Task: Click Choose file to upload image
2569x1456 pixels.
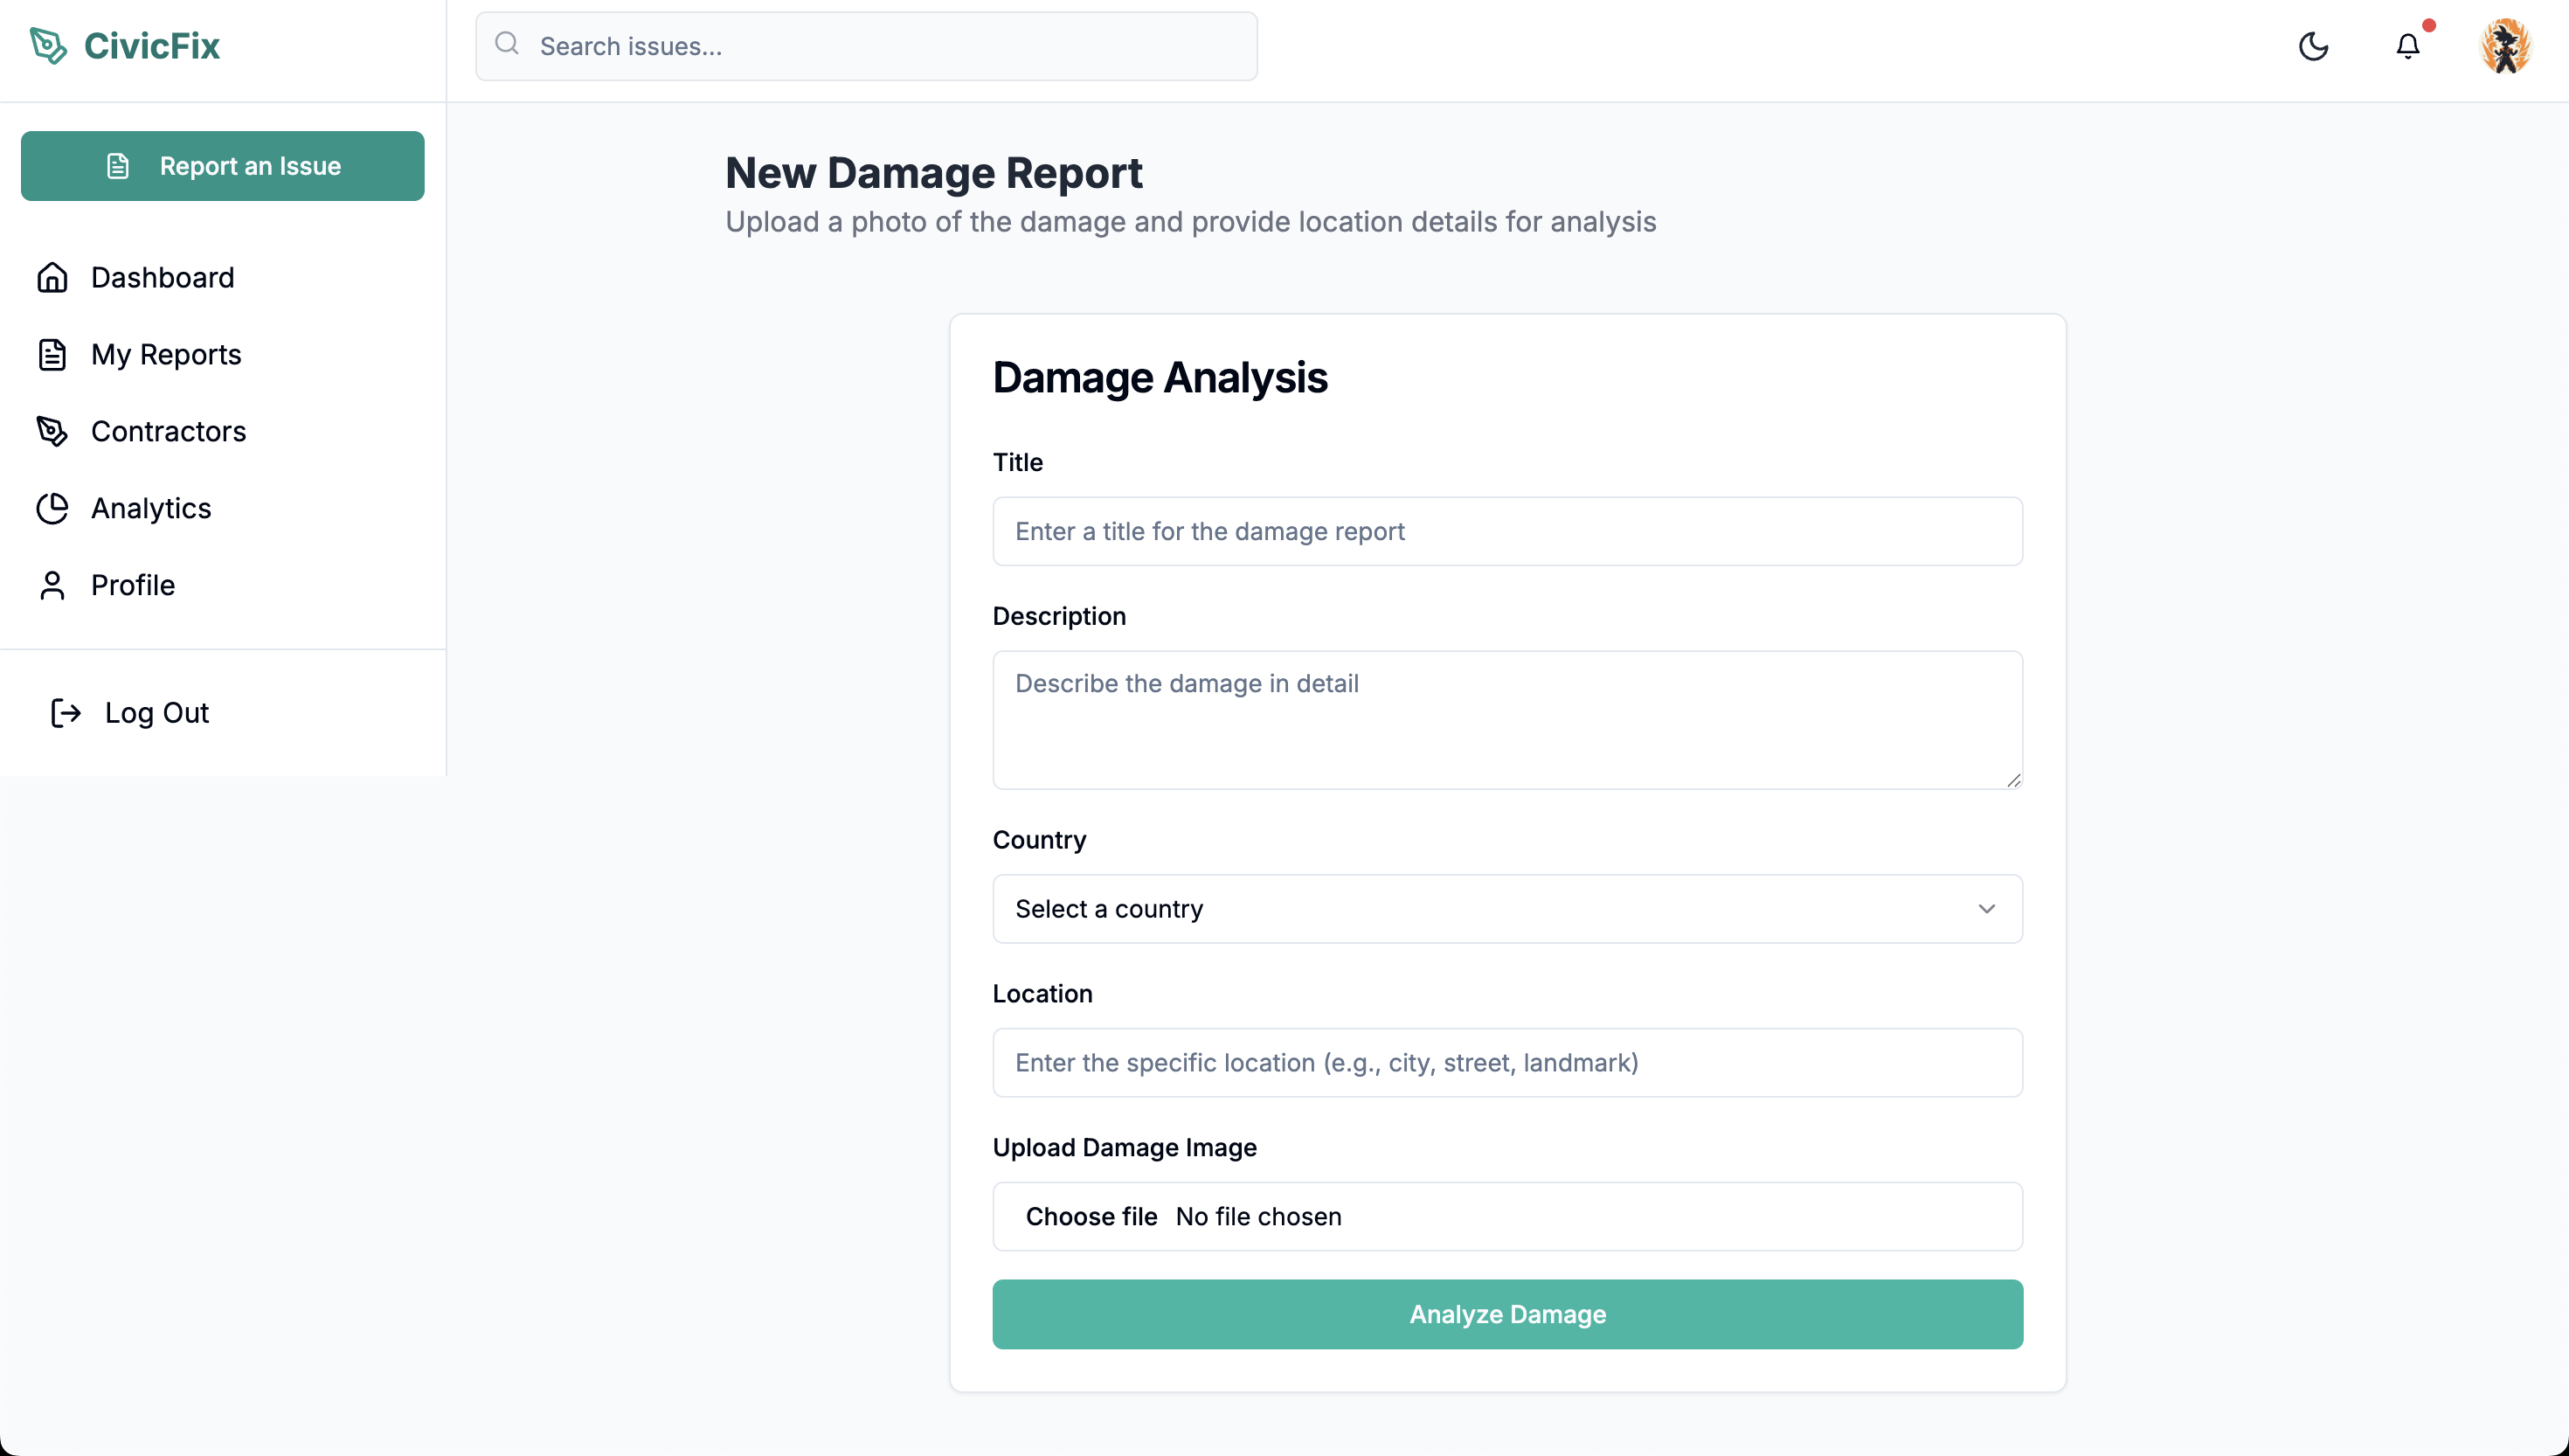Action: [1091, 1217]
